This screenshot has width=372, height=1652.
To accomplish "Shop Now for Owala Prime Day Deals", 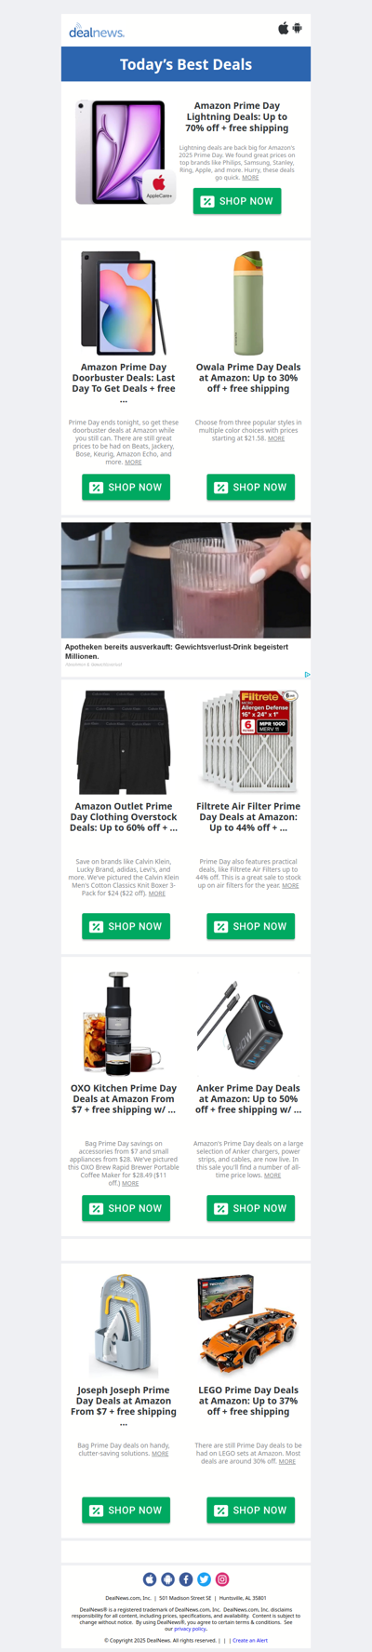I will [x=250, y=487].
